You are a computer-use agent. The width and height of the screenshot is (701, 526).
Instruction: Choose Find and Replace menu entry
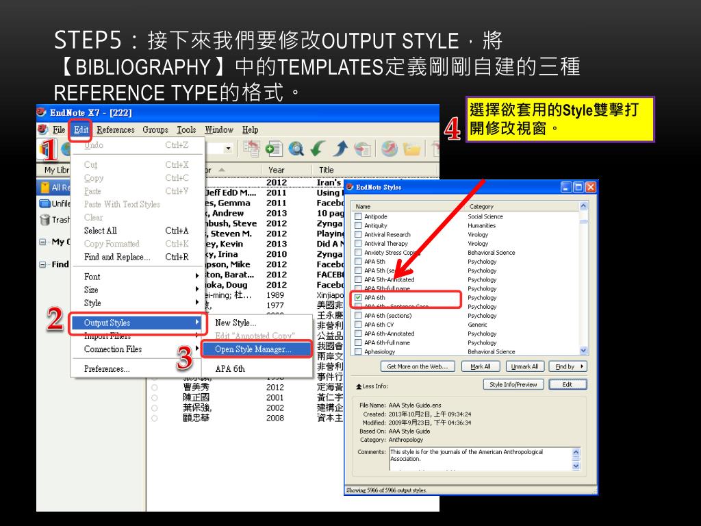[137, 257]
